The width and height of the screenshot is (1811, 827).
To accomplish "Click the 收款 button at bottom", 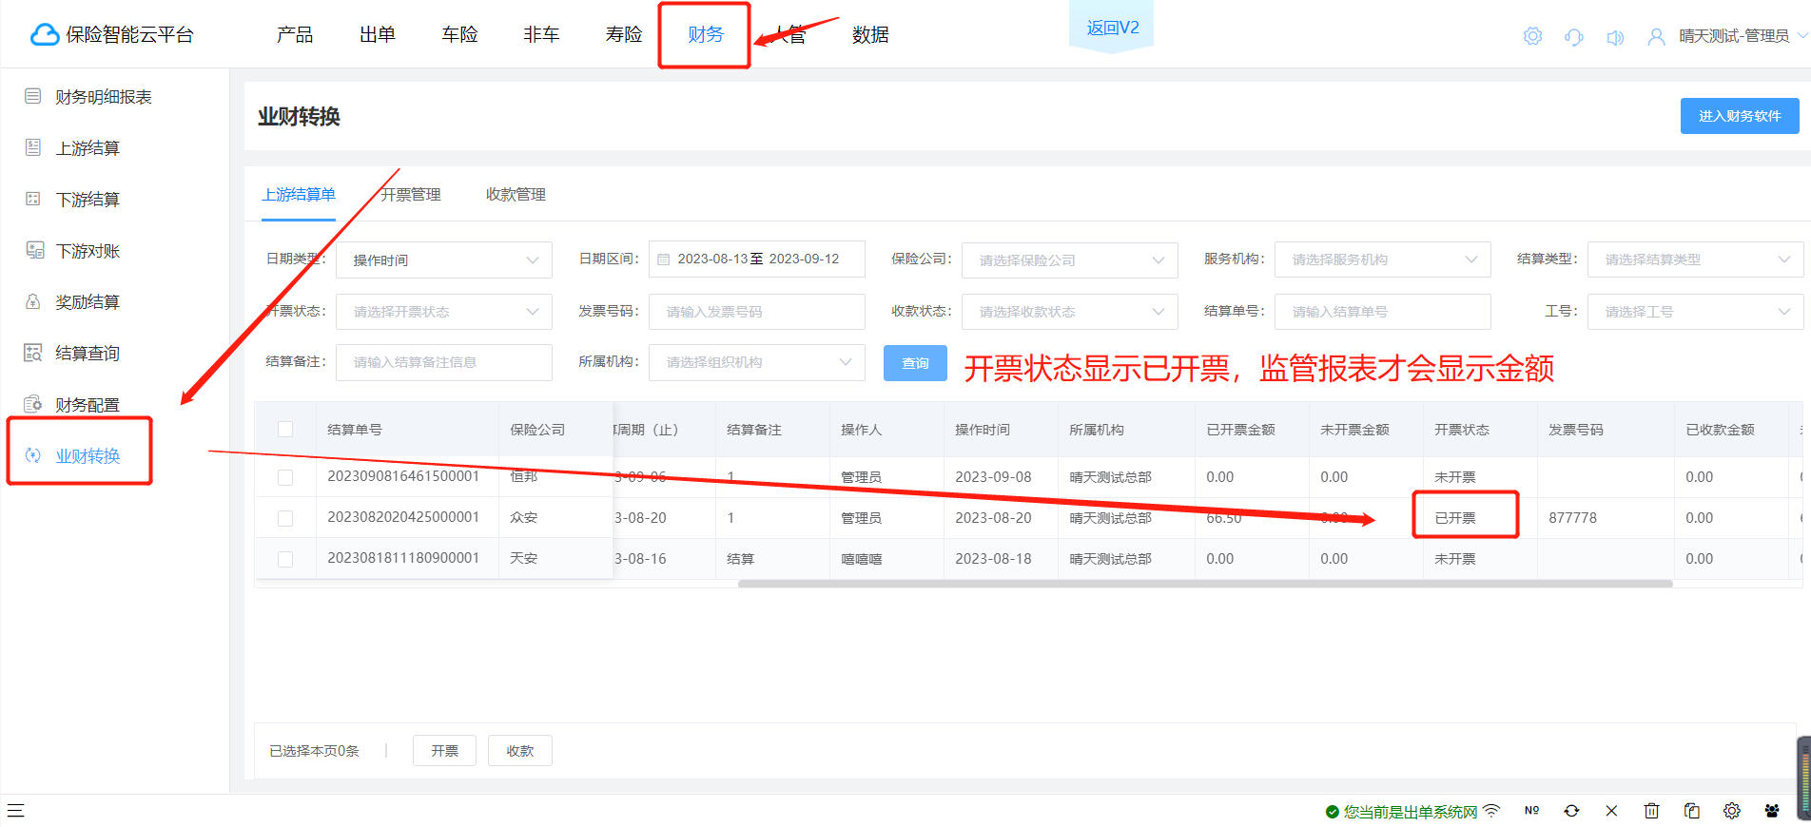I will click(x=520, y=750).
